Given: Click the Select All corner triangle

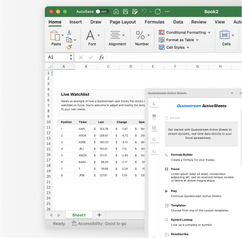Looking at the screenshot, I should tap(49, 66).
